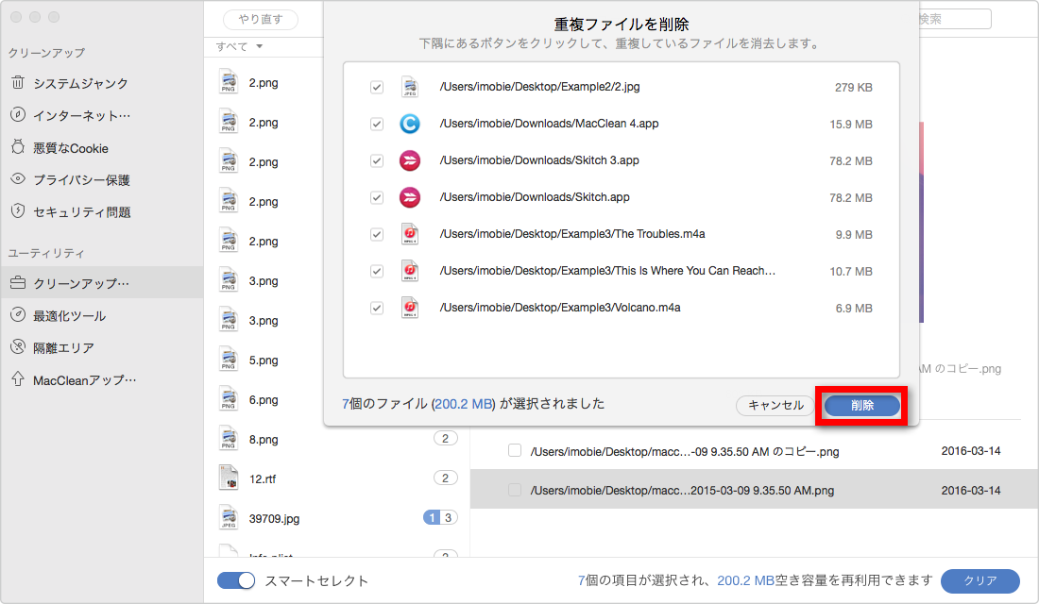The height and width of the screenshot is (604, 1039).
Task: Confirm deletion with the 削除 button
Action: (x=862, y=405)
